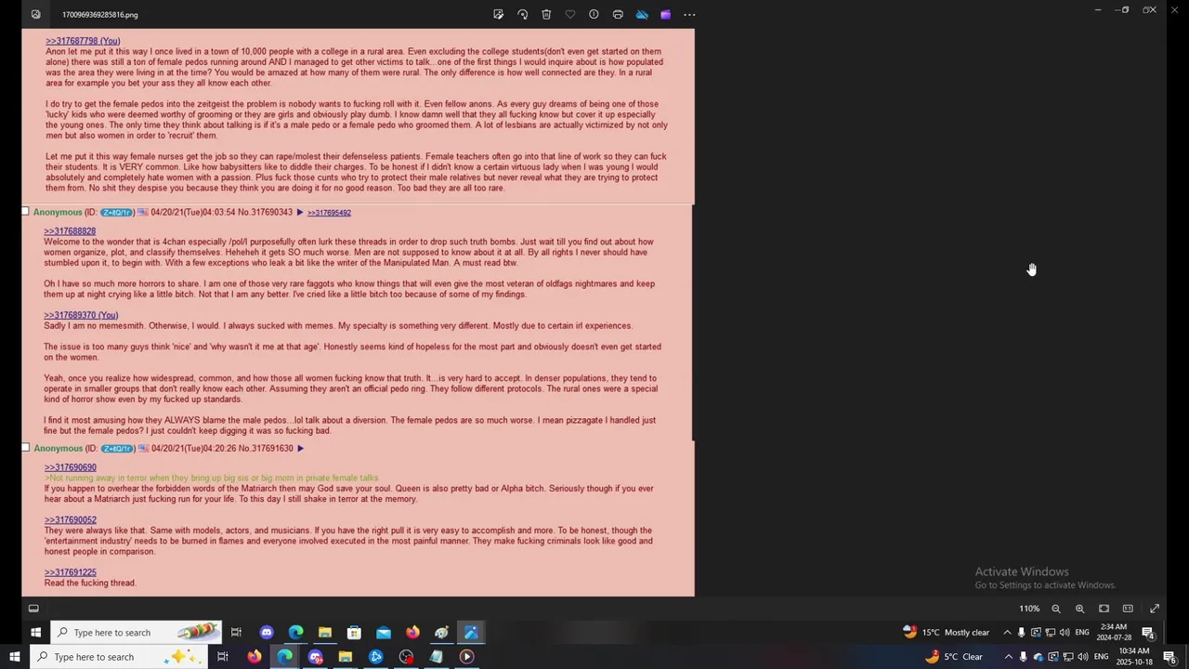Open Firefox from the bottom taskbar
1189x669 pixels.
[x=254, y=657]
